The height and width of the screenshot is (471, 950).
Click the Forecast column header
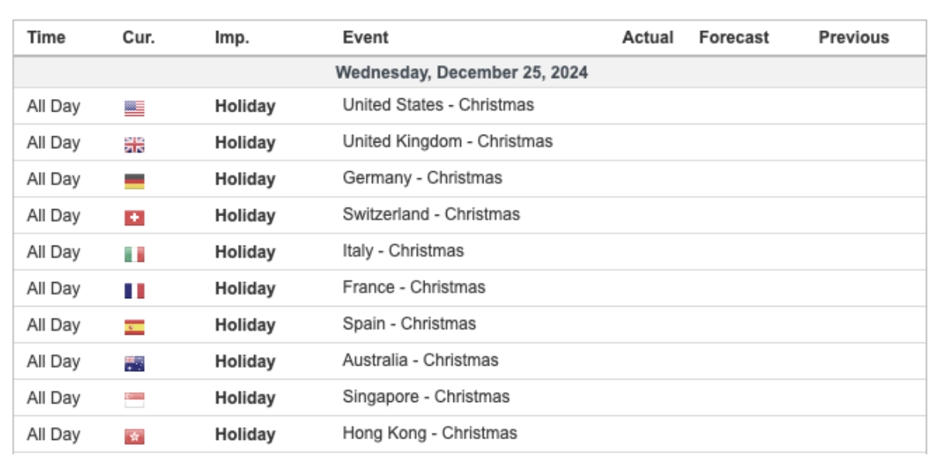point(733,37)
